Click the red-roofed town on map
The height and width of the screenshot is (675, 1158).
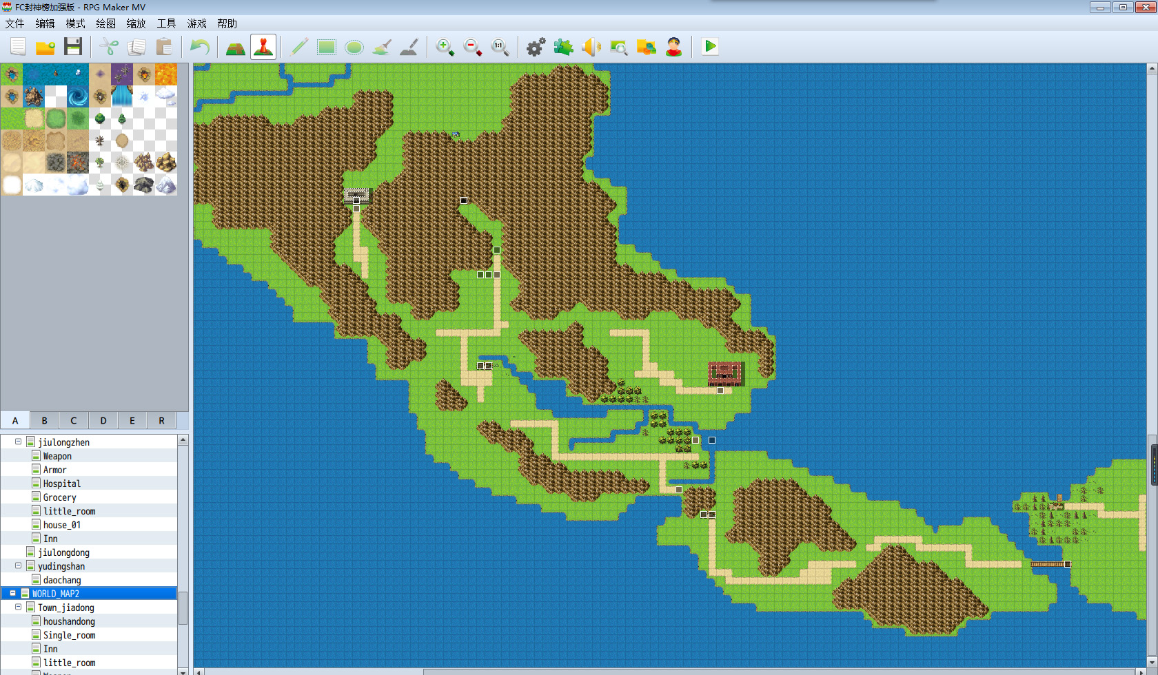pos(727,373)
